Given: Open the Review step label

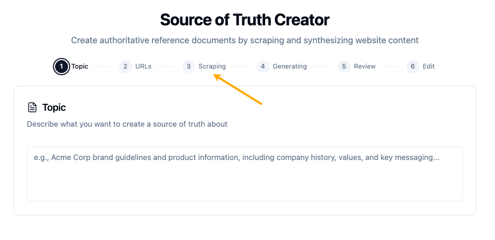Looking at the screenshot, I should click(365, 67).
